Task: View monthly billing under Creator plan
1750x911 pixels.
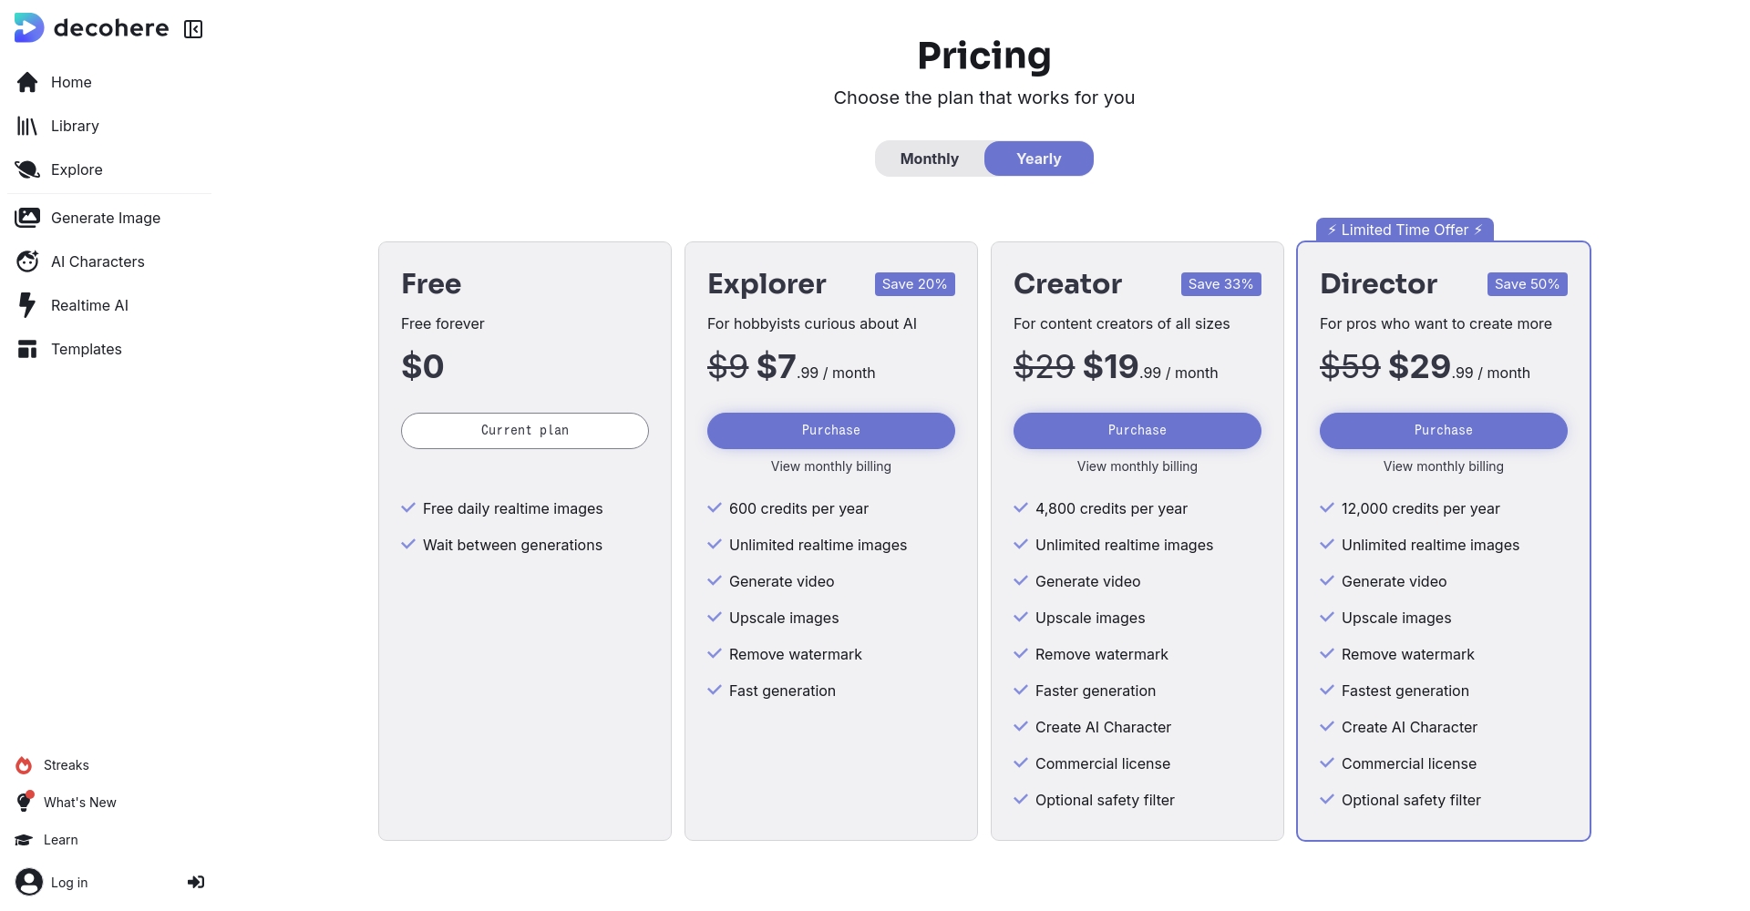Action: pyautogui.click(x=1137, y=466)
